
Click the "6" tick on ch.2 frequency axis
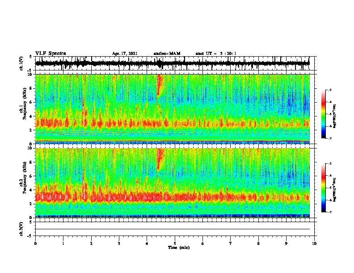31,176
